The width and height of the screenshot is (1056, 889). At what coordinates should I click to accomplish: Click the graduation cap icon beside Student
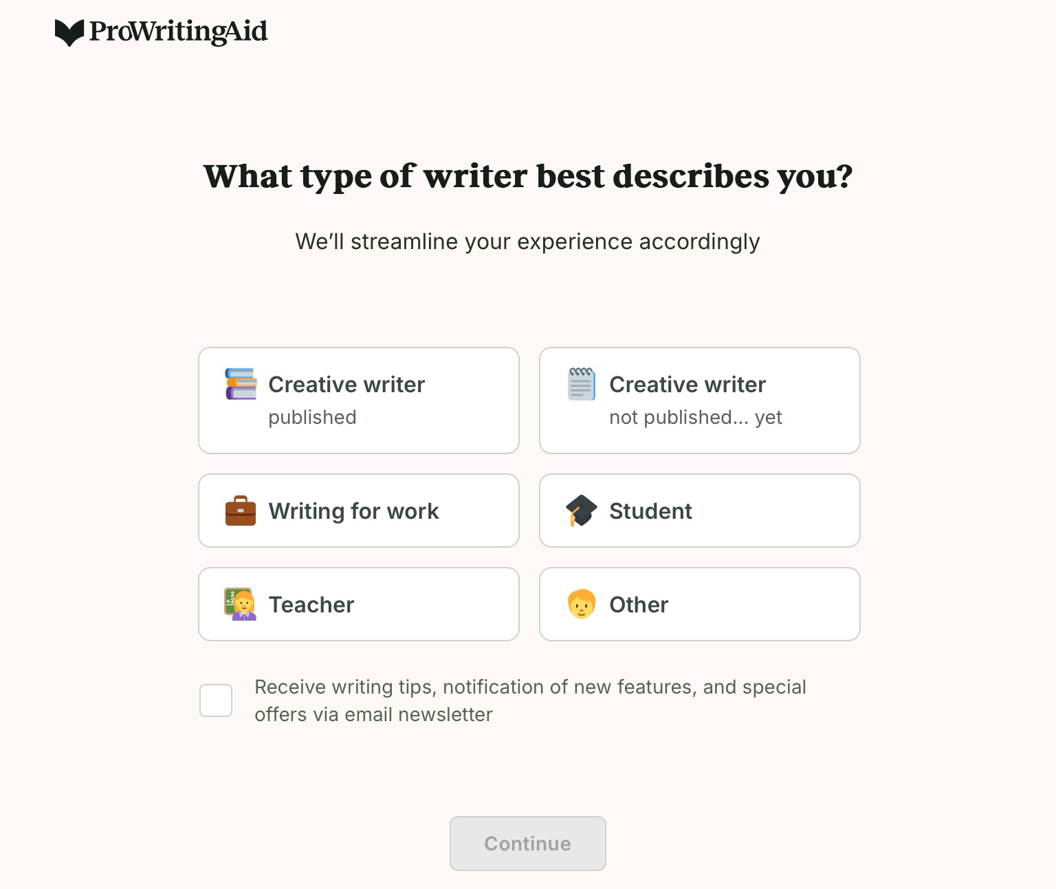pyautogui.click(x=580, y=511)
